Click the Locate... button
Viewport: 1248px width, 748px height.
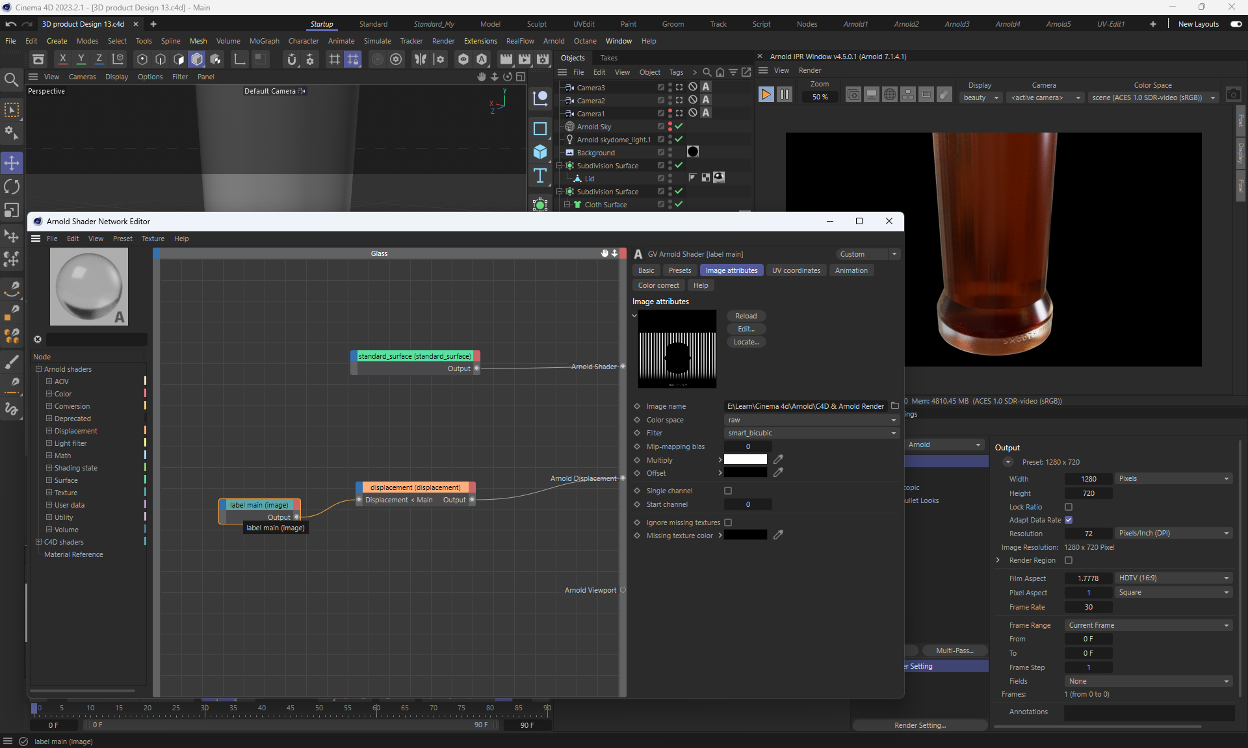pos(746,342)
